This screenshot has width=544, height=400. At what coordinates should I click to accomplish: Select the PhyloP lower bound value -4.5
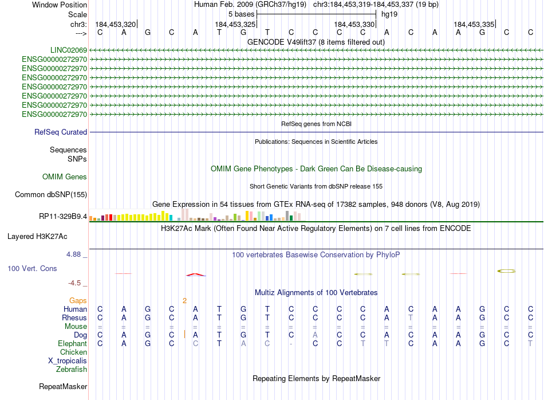(74, 283)
